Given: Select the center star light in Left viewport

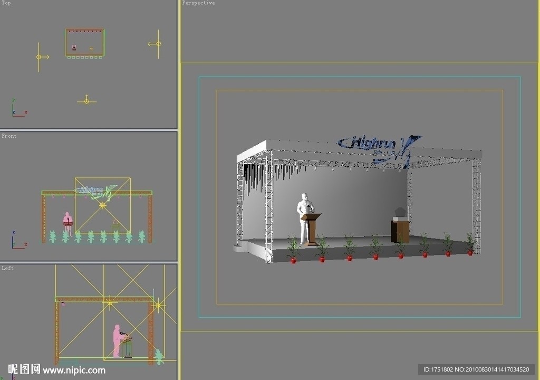Looking at the screenshot, I should pyautogui.click(x=110, y=303).
